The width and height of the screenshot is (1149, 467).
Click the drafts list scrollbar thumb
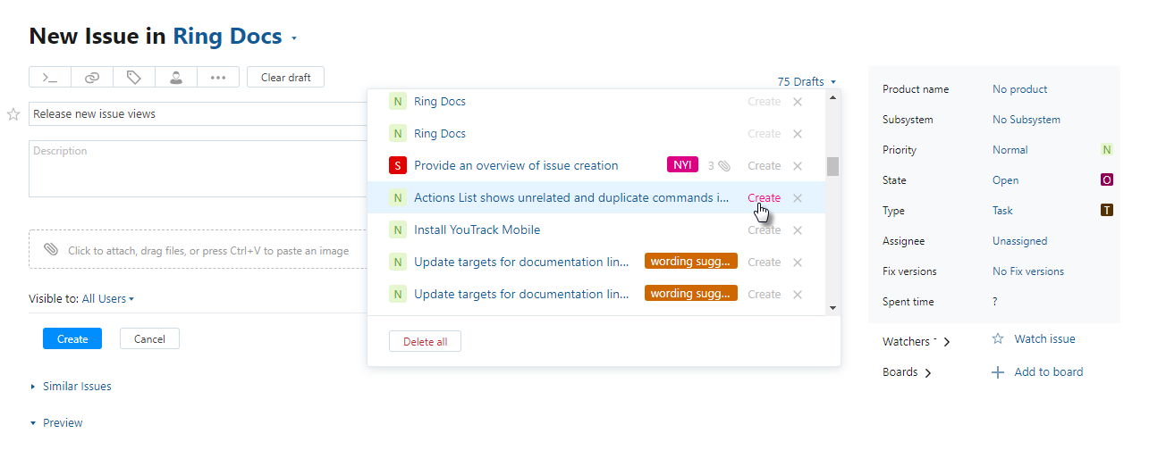click(x=832, y=167)
